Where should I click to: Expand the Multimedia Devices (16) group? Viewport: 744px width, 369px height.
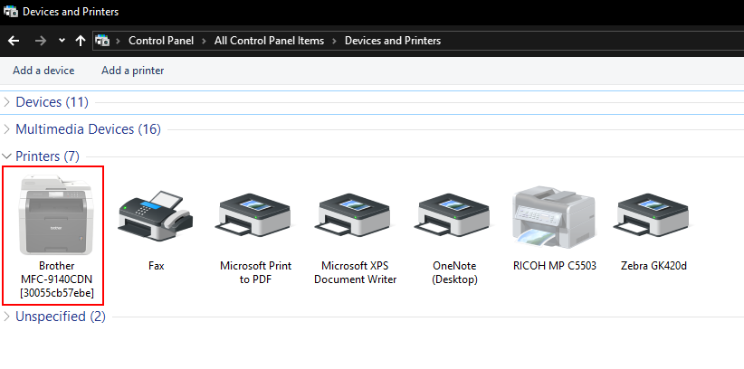point(9,129)
